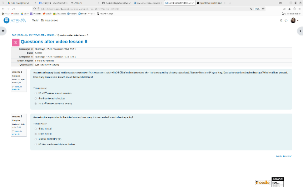Switch to the 'Apuntes de paralelismo' tab
Screen dimensions: 303x187
coord(211,3)
